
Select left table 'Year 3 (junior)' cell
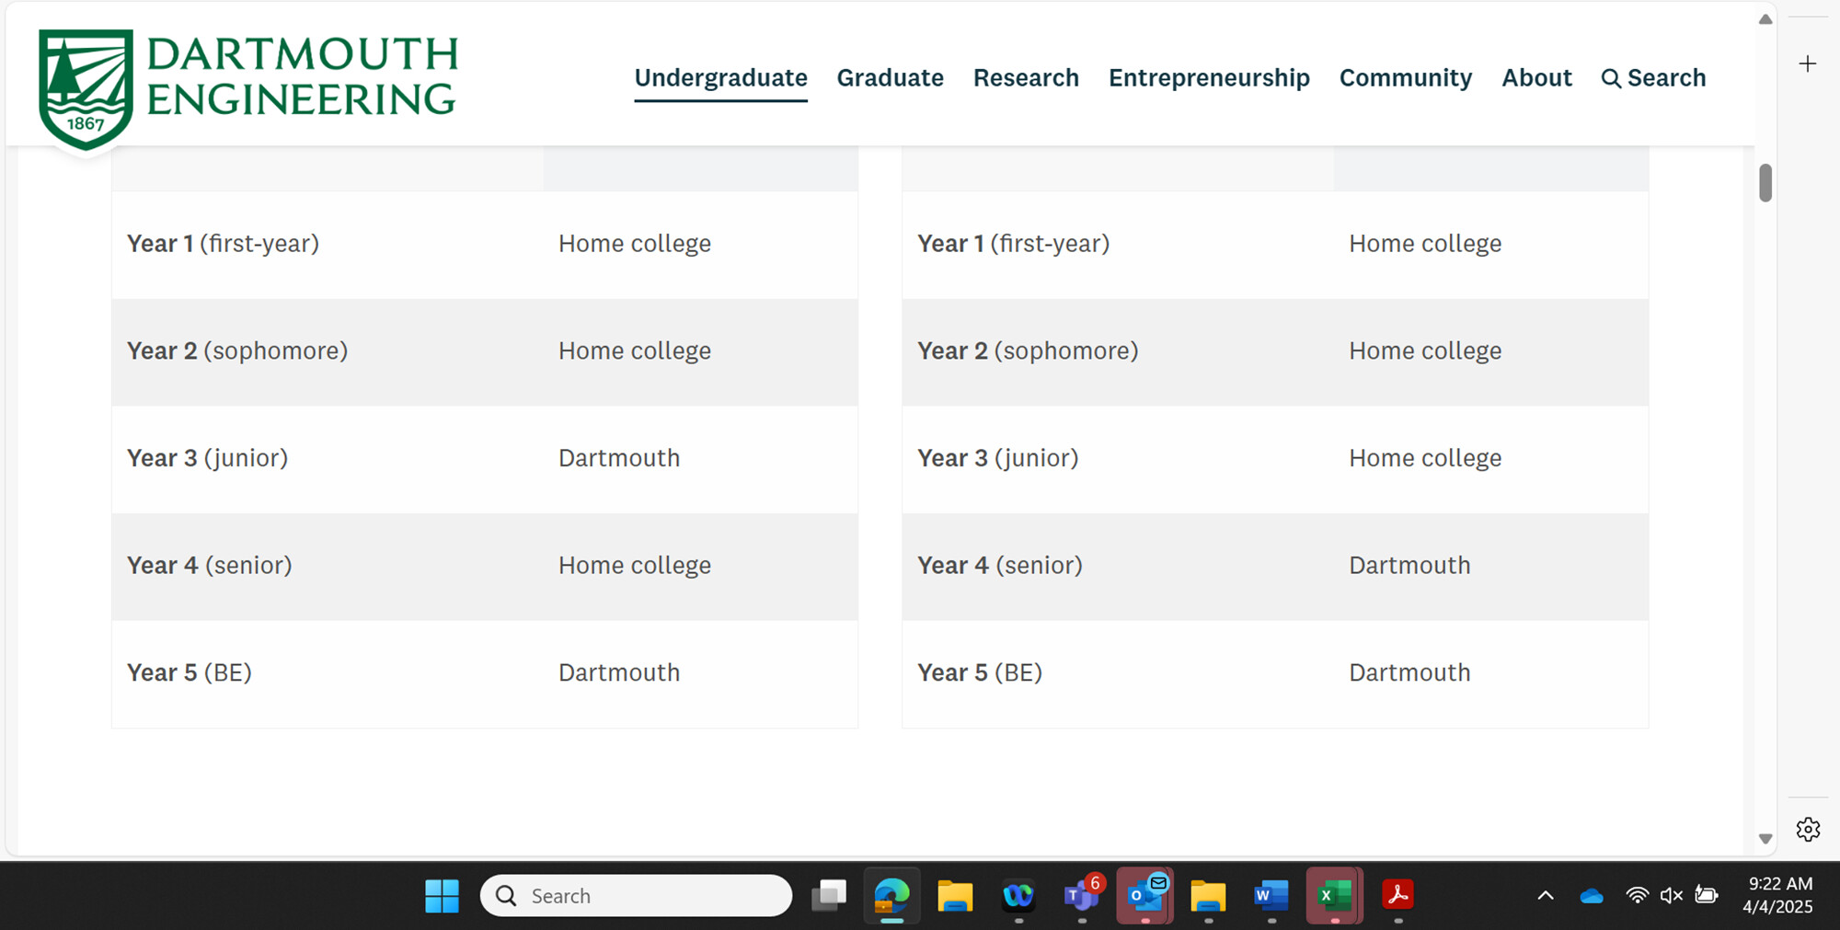click(328, 458)
